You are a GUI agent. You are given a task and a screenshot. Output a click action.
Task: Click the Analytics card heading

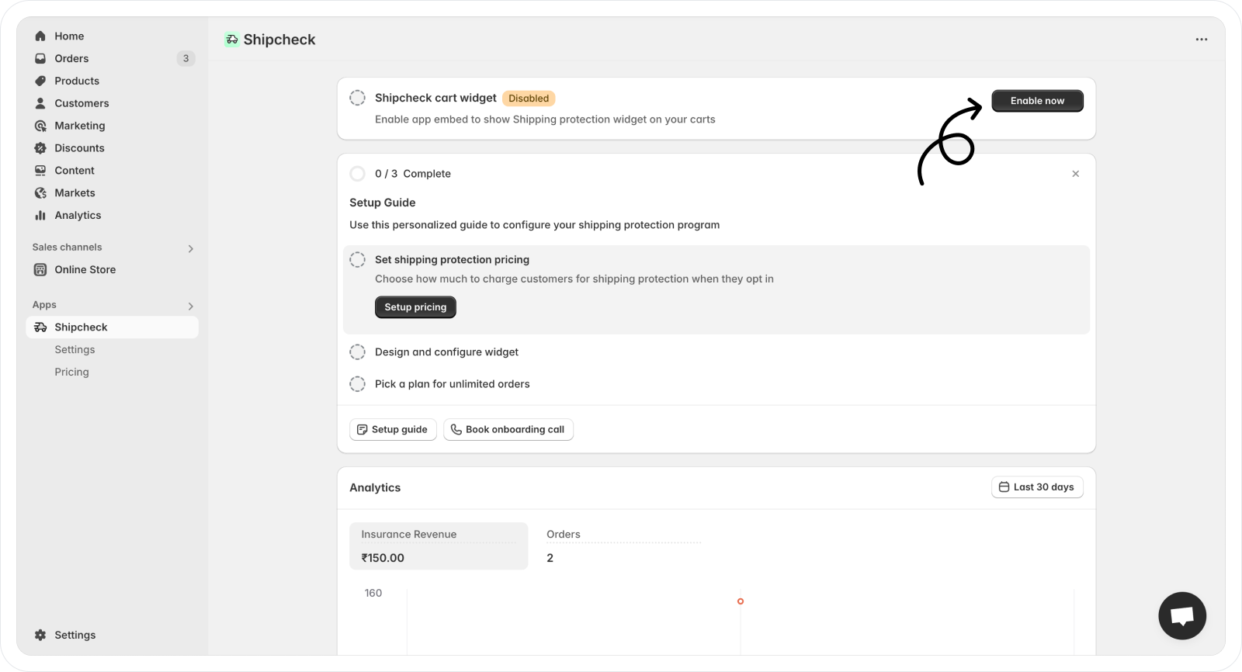pos(375,487)
